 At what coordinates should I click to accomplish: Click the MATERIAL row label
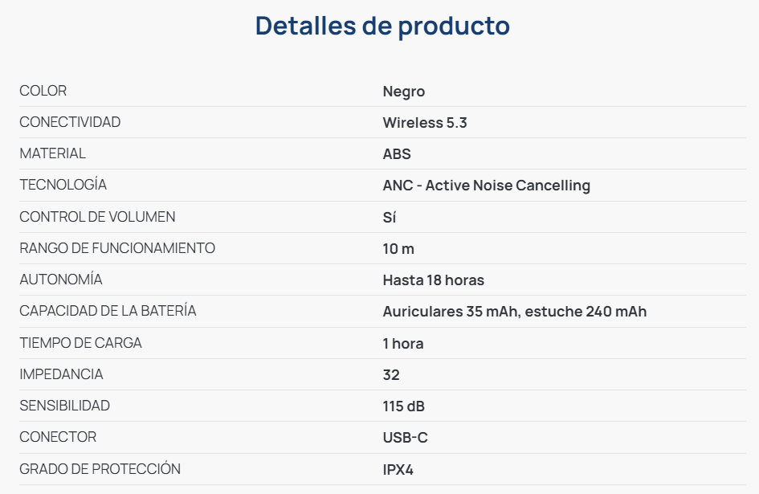click(x=53, y=153)
